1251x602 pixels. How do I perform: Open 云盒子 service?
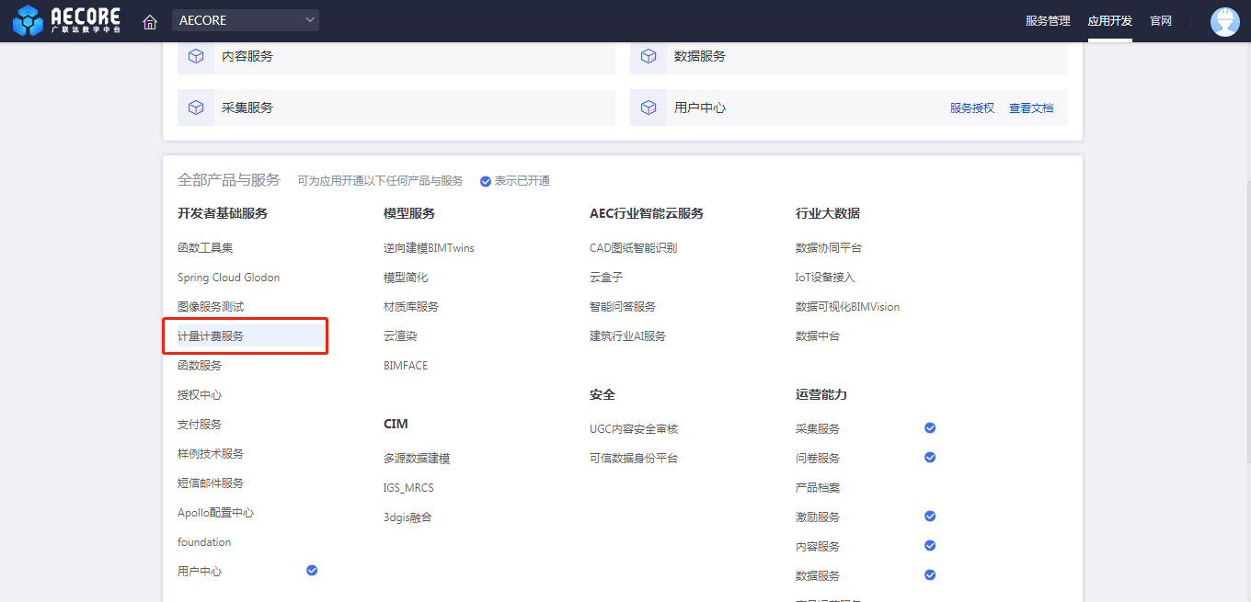pyautogui.click(x=606, y=278)
